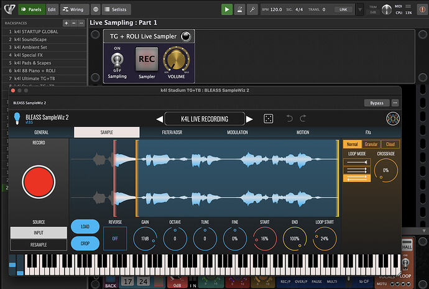Image resolution: width=429 pixels, height=289 pixels.
Task: Expand the arrow next to LINK
Action: [360, 9]
